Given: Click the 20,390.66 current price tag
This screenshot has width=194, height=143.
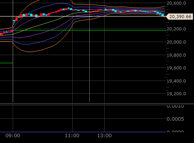Looking at the screenshot, I should click(x=180, y=17).
